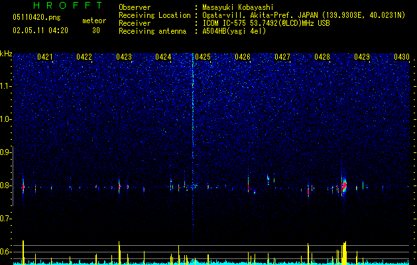The image size is (417, 265).
Task: Select the filename 05110420.png
Action: (36, 17)
